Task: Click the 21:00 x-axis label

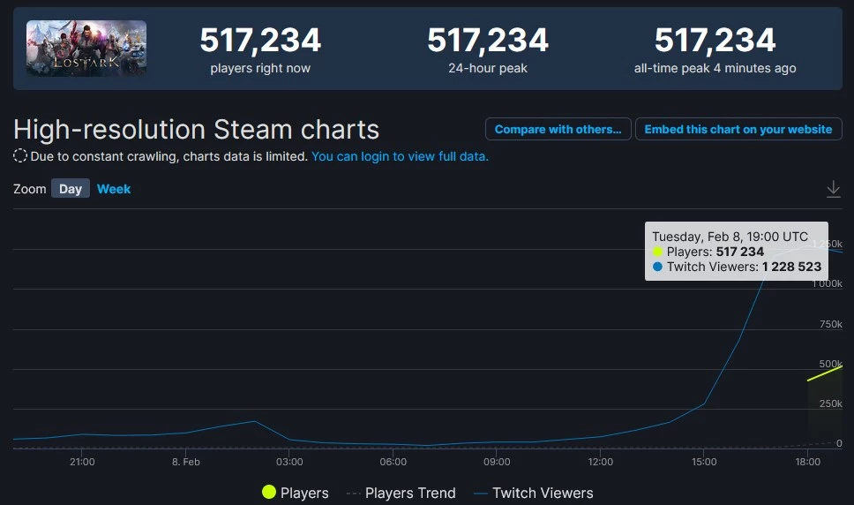Action: 82,462
